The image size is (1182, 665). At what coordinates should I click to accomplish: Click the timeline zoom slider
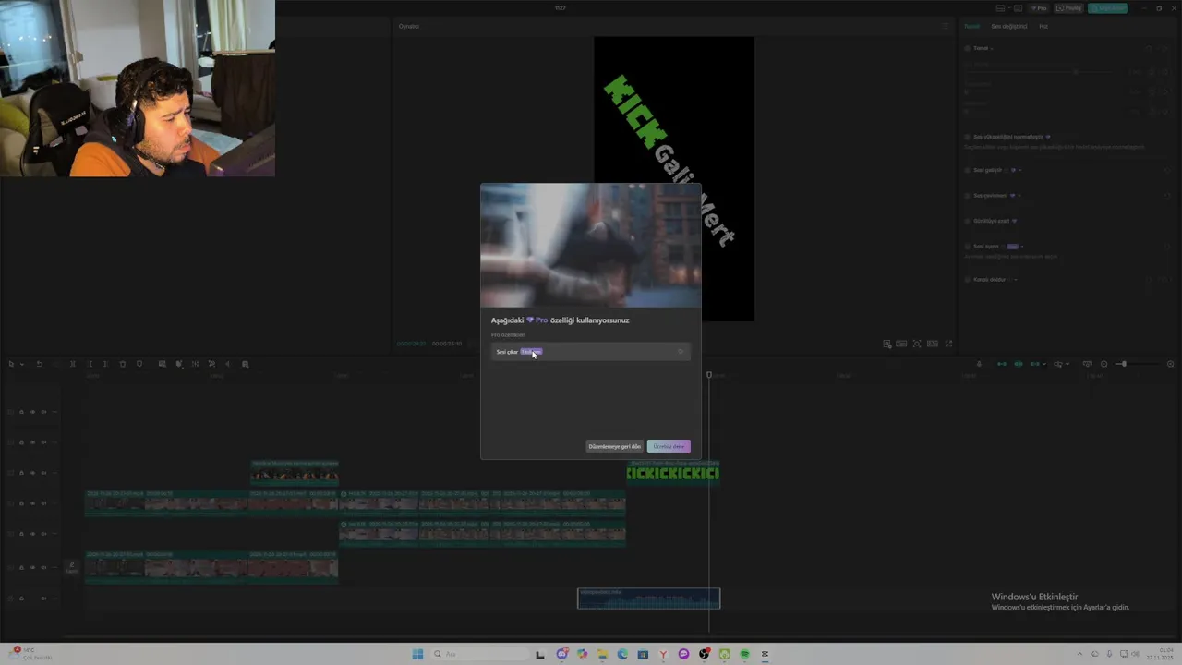tap(1136, 364)
